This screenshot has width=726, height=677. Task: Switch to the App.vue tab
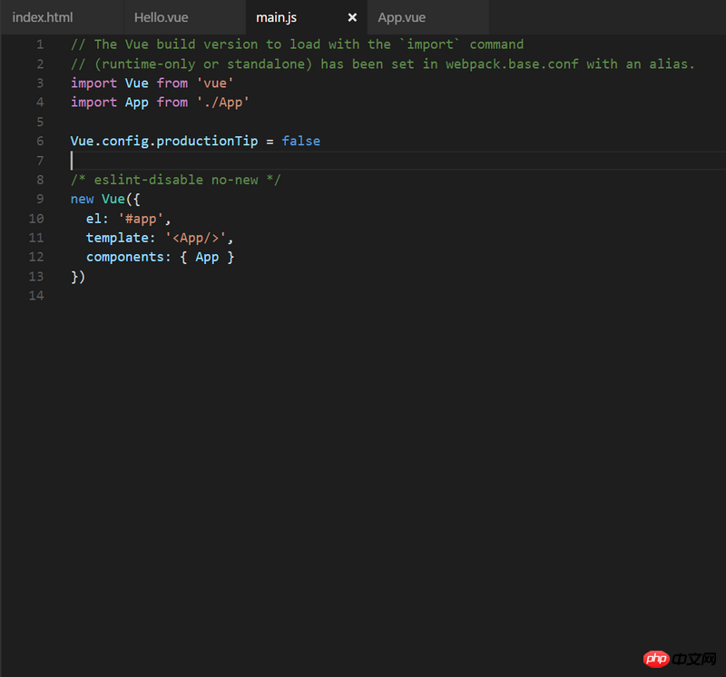402,17
